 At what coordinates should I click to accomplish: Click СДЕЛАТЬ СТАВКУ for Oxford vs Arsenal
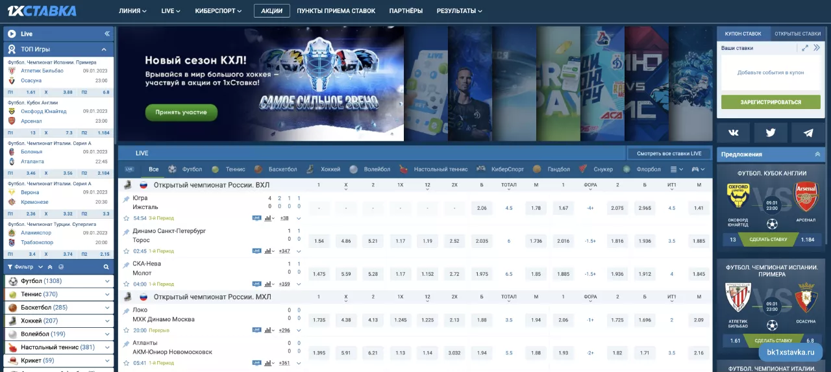(x=768, y=240)
